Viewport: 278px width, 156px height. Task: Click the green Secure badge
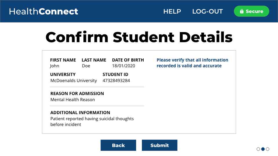point(251,11)
